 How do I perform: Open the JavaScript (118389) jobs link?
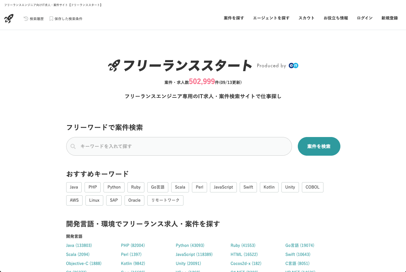pyautogui.click(x=194, y=255)
